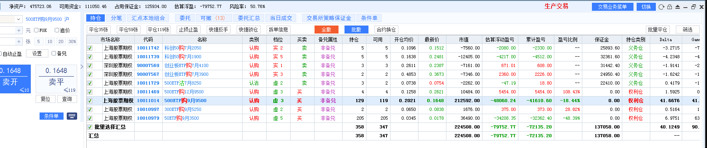Click the 快捷锁仓 button
The image size is (707, 148).
(x=248, y=30)
